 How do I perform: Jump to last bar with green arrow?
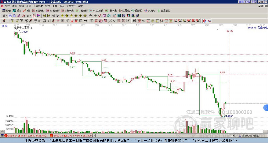(x=49, y=16)
